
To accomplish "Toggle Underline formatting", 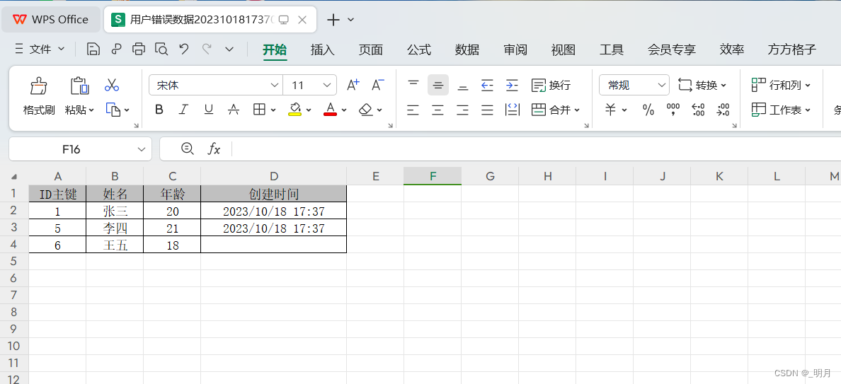I will point(209,110).
